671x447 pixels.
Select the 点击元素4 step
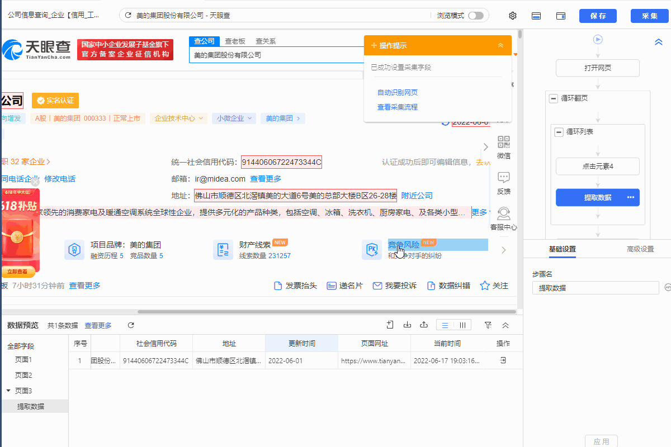[598, 166]
